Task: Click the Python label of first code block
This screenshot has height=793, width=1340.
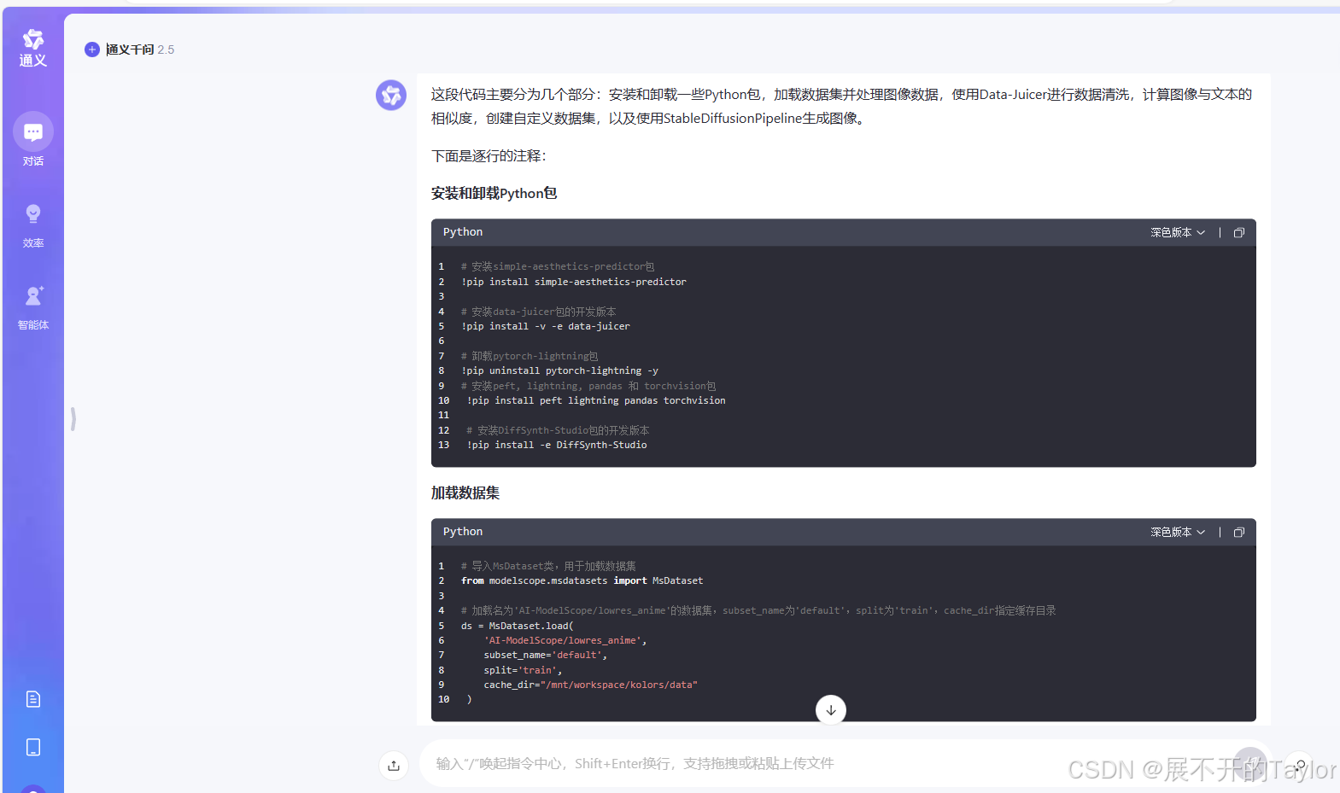Action: (x=463, y=232)
